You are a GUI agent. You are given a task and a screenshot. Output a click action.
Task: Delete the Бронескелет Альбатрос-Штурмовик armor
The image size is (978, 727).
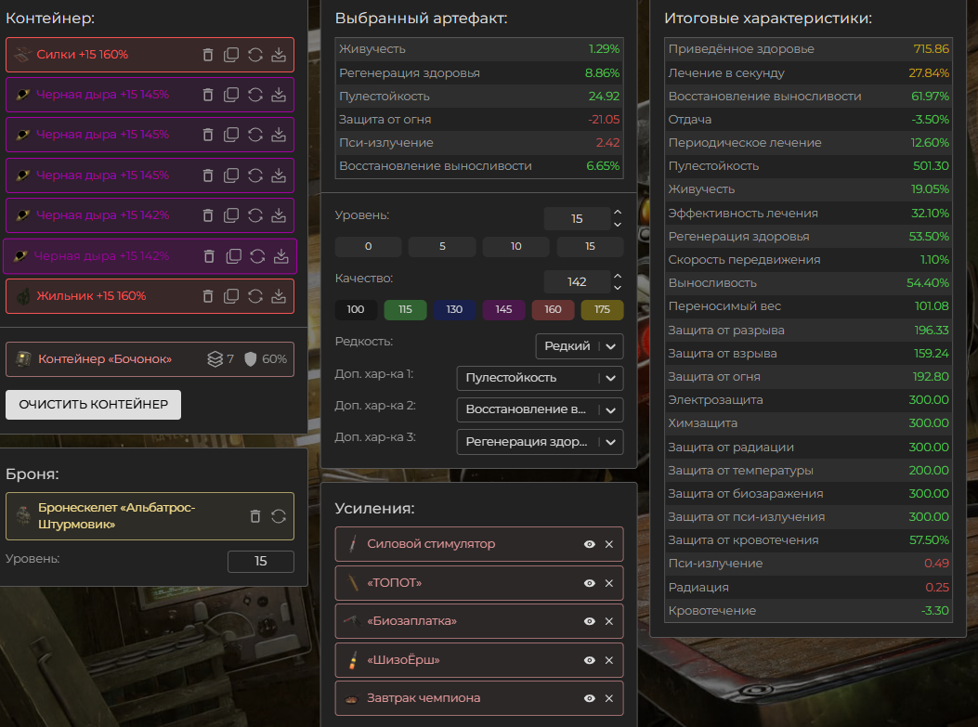click(x=255, y=516)
